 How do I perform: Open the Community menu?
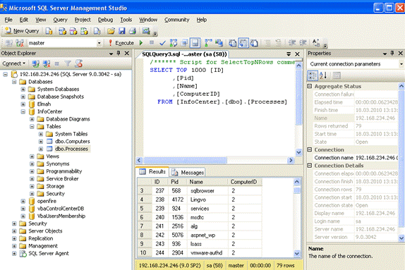click(177, 20)
